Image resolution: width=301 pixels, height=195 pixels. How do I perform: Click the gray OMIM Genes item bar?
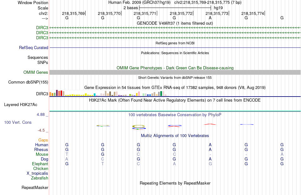tap(175, 72)
